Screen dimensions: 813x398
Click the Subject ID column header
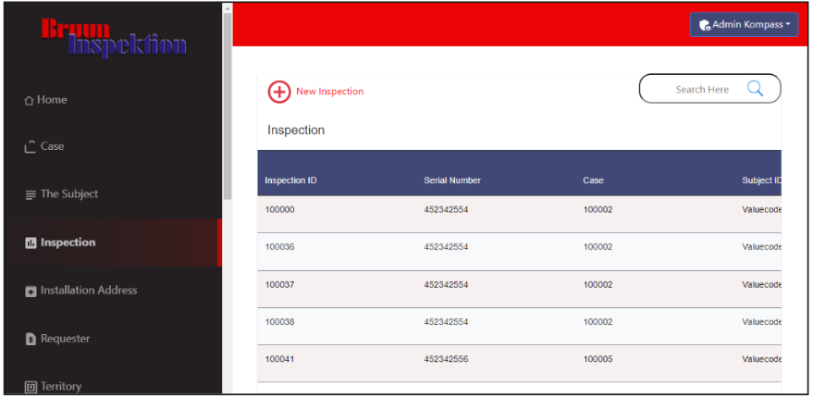click(x=762, y=180)
